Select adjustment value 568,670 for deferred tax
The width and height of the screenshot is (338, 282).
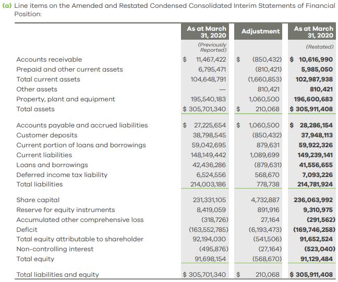point(267,175)
